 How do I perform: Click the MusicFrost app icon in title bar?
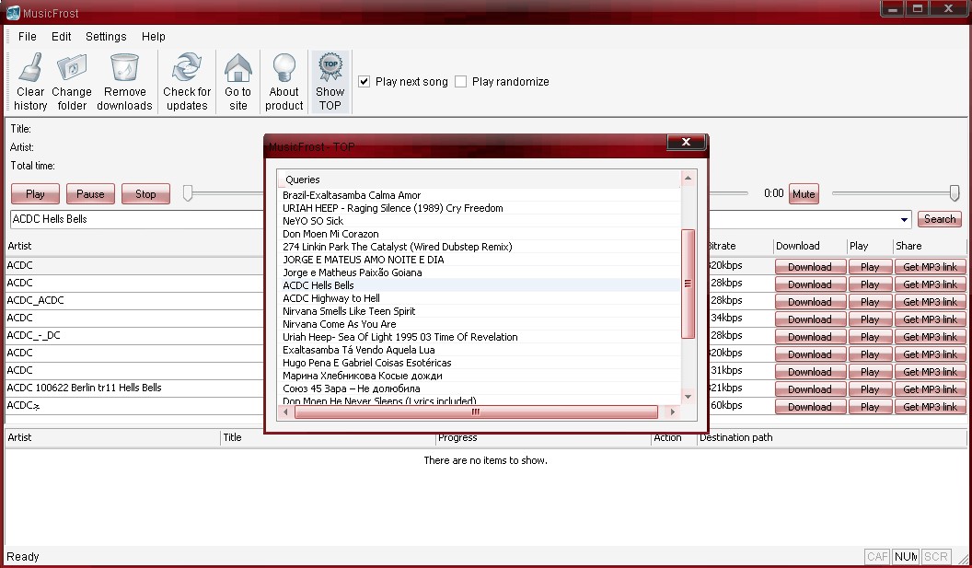[12, 12]
